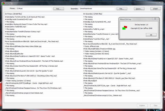Select secondary Movie Killers Bj_rk Play Dead entry
This screenshot has width=165, height=111.
(110, 44)
